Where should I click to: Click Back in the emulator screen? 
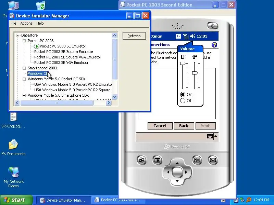click(184, 126)
